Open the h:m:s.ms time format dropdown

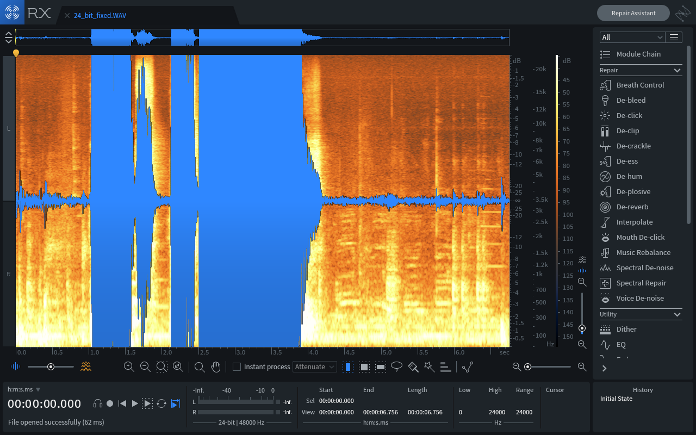click(x=24, y=389)
